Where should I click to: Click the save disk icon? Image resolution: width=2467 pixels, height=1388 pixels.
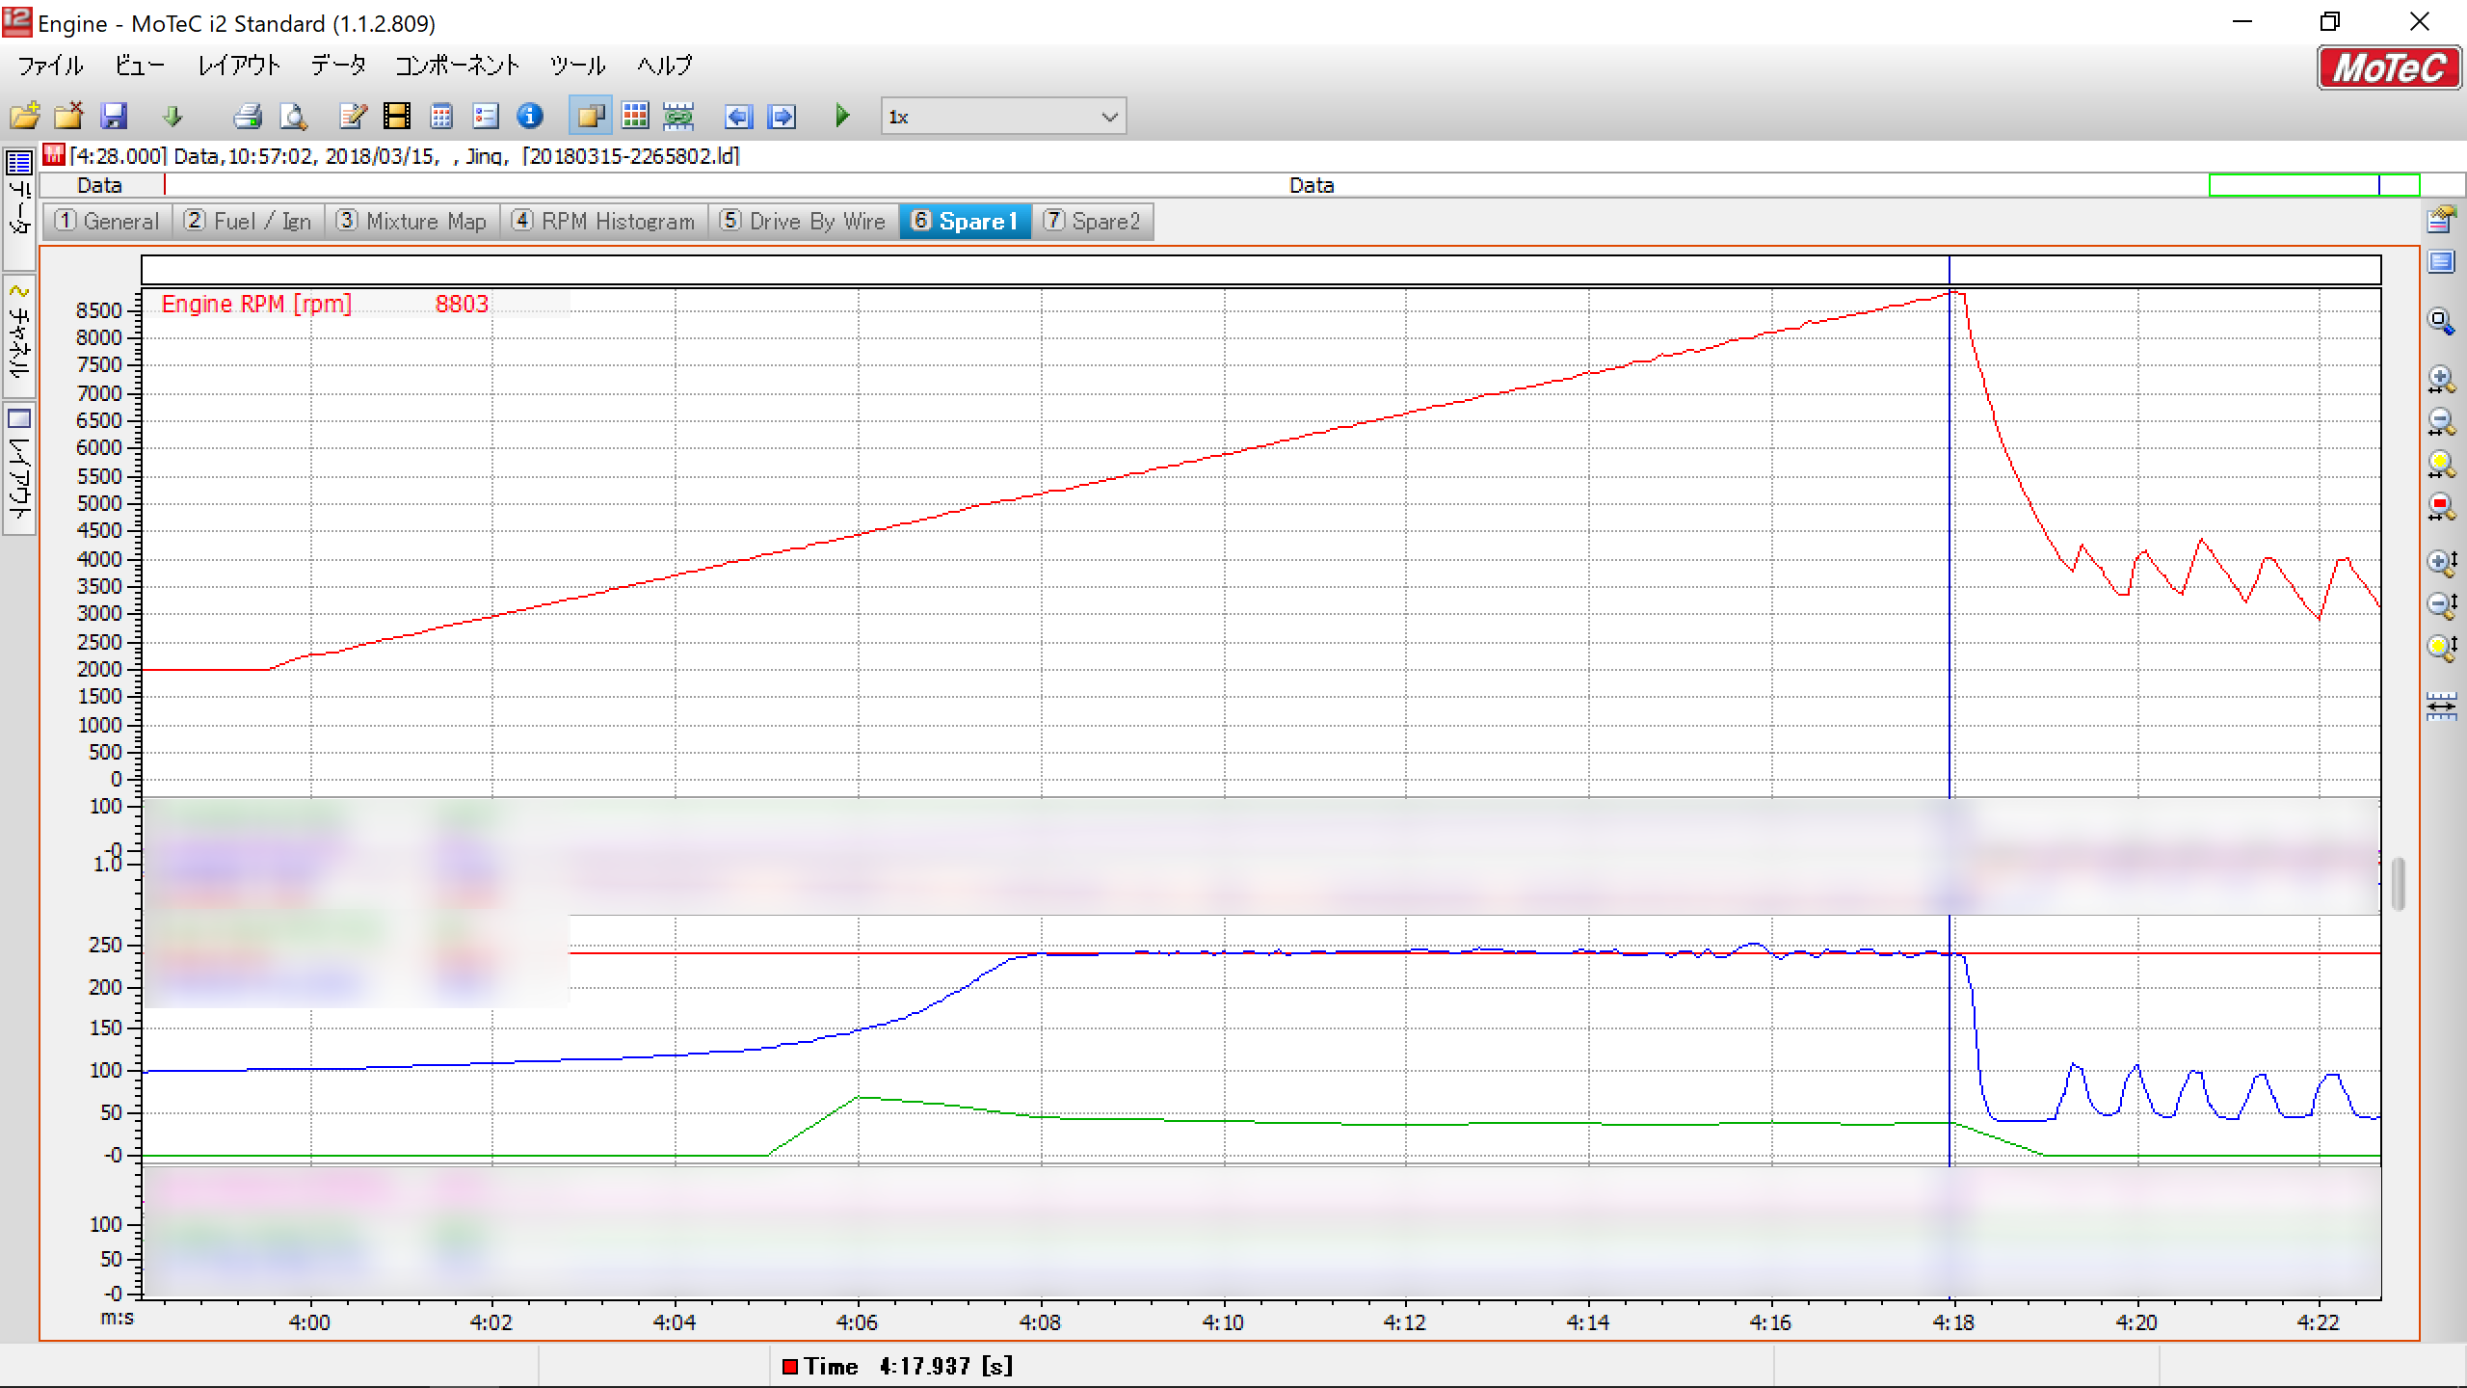(115, 117)
